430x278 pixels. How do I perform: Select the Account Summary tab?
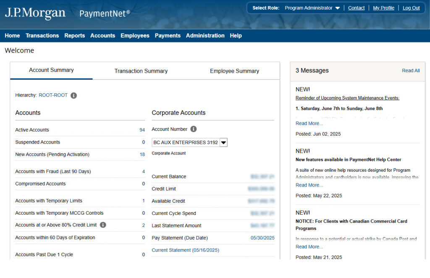51,70
